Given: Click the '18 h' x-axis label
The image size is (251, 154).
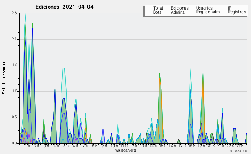Looking at the screenshot, I should coord(192,146).
